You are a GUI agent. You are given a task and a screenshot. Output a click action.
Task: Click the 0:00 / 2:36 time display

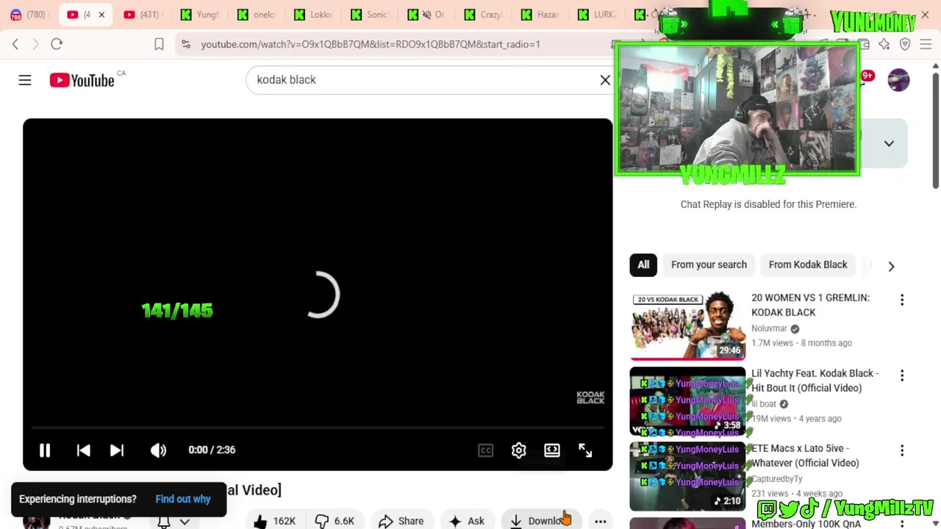click(212, 450)
